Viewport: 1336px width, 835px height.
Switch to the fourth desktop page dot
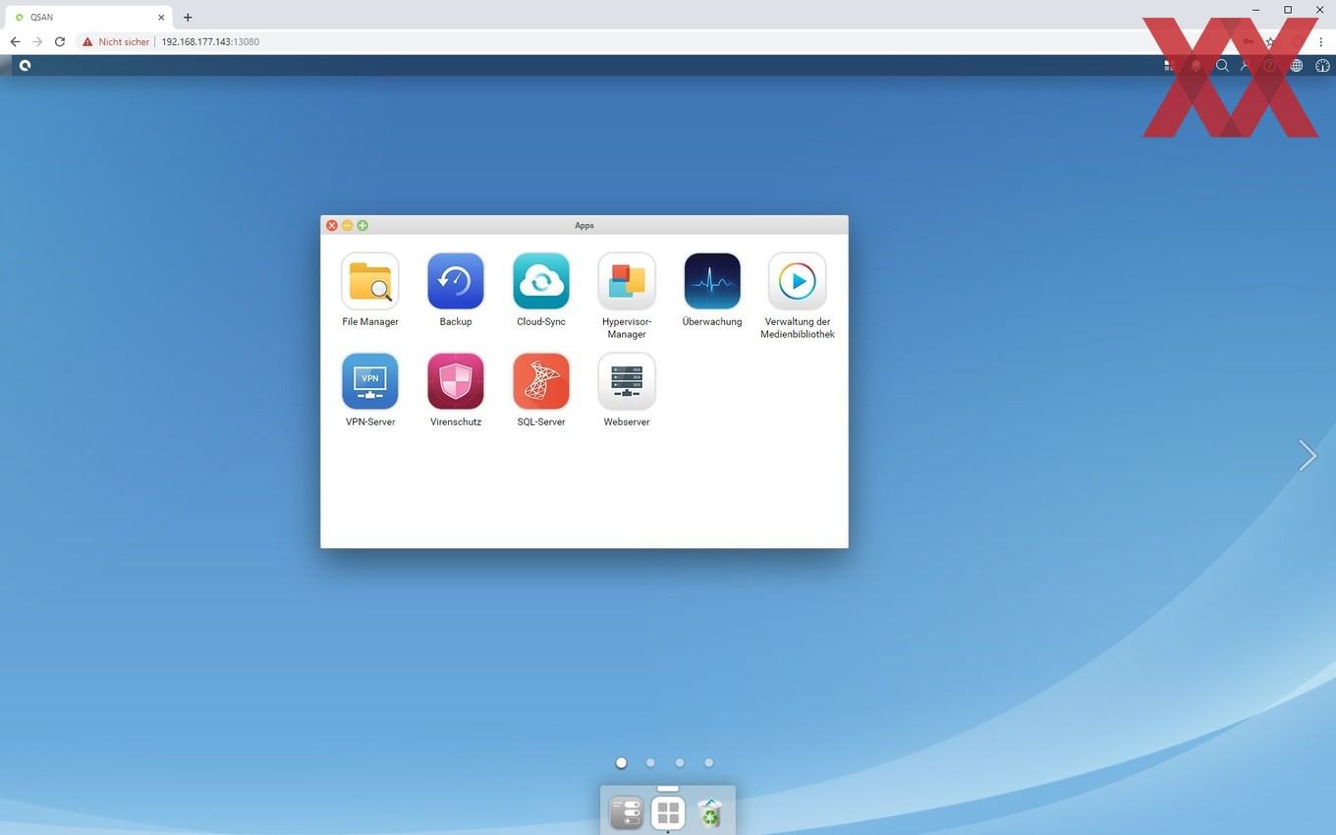(709, 762)
